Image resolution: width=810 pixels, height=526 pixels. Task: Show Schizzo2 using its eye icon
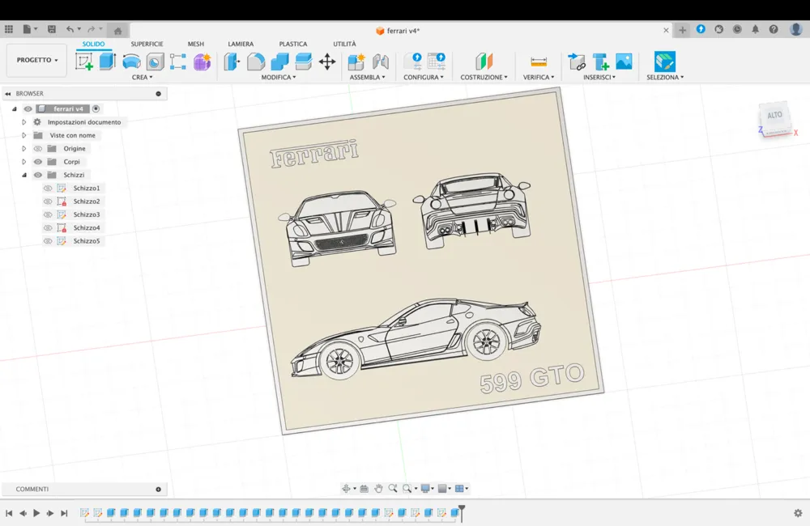pyautogui.click(x=48, y=201)
